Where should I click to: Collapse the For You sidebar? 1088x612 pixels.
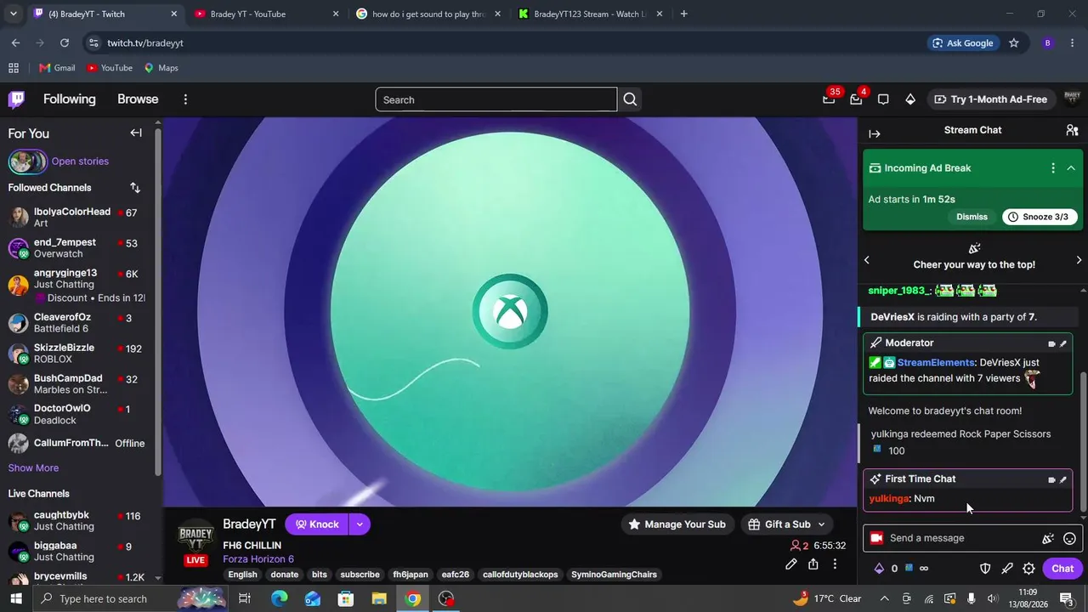(136, 133)
